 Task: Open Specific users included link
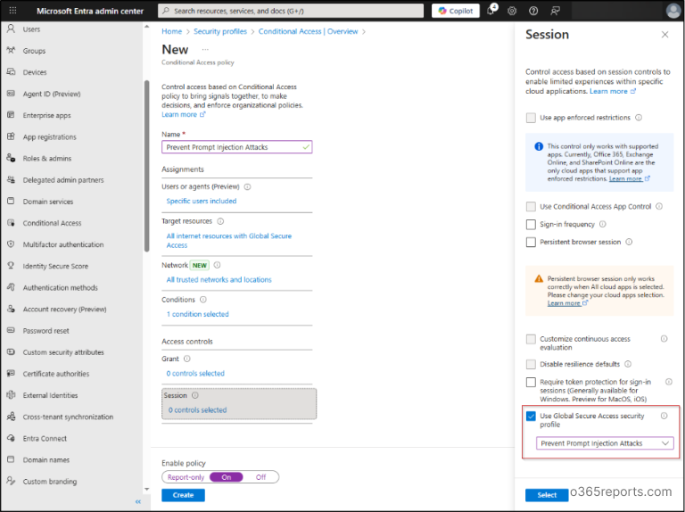click(x=202, y=201)
